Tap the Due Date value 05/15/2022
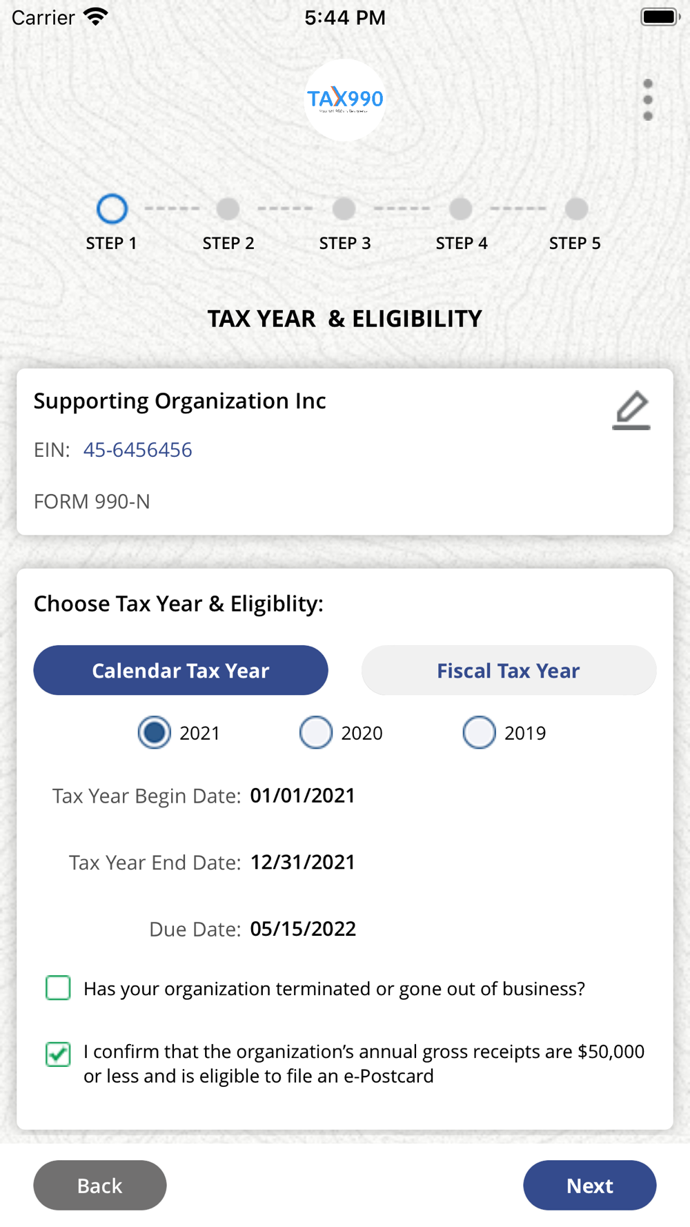 303,929
